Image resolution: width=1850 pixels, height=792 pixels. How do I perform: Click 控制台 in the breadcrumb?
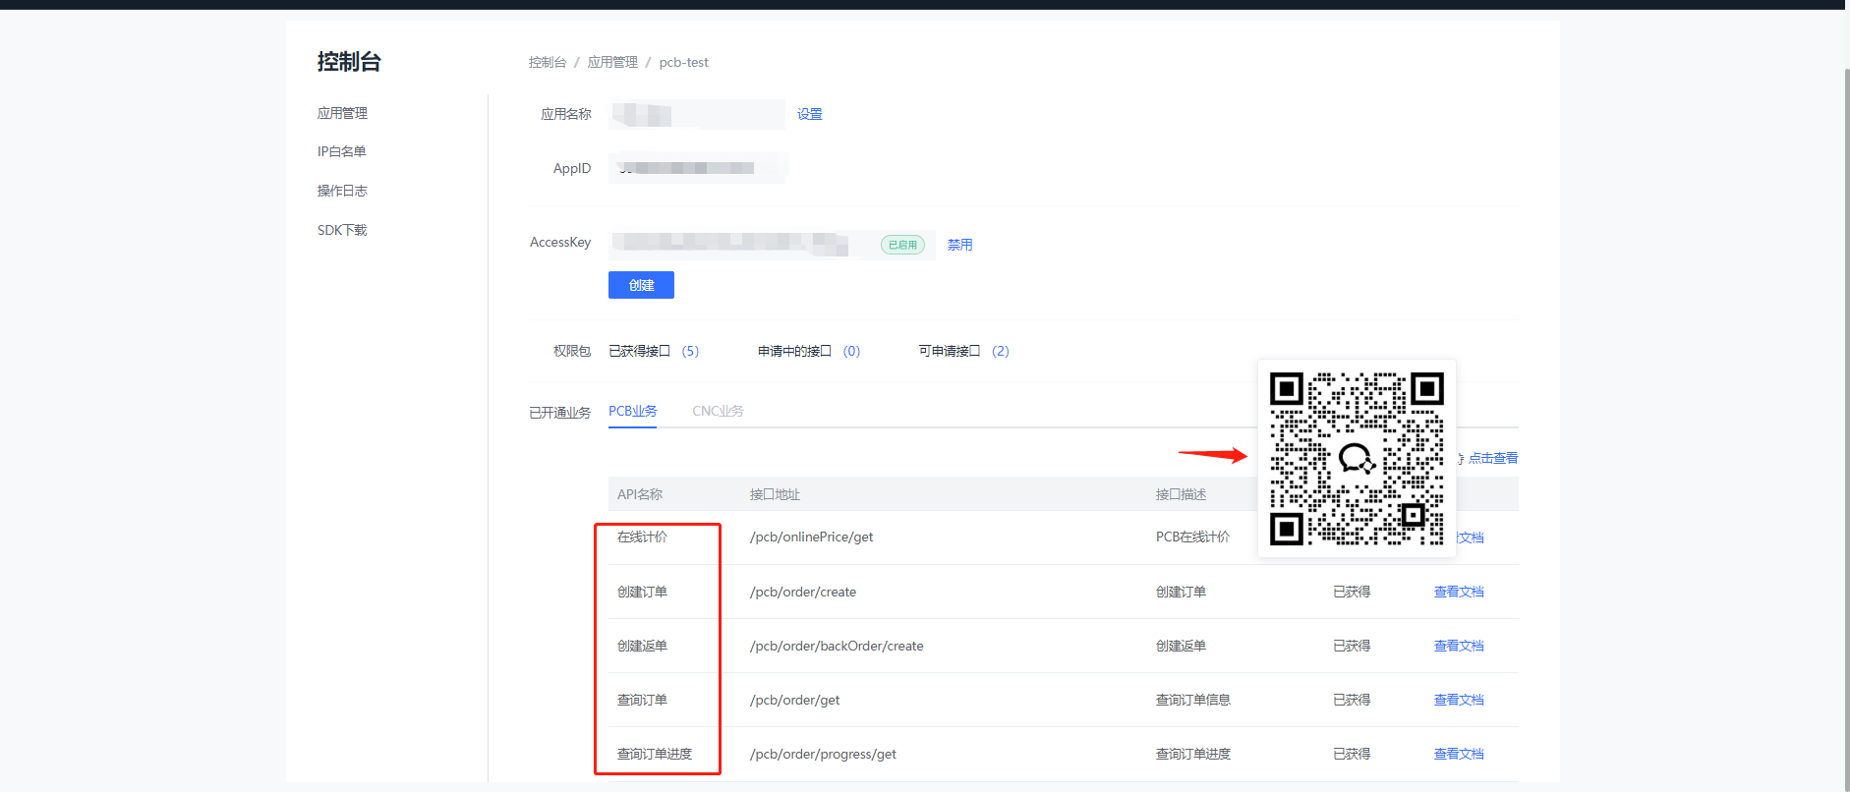point(548,62)
